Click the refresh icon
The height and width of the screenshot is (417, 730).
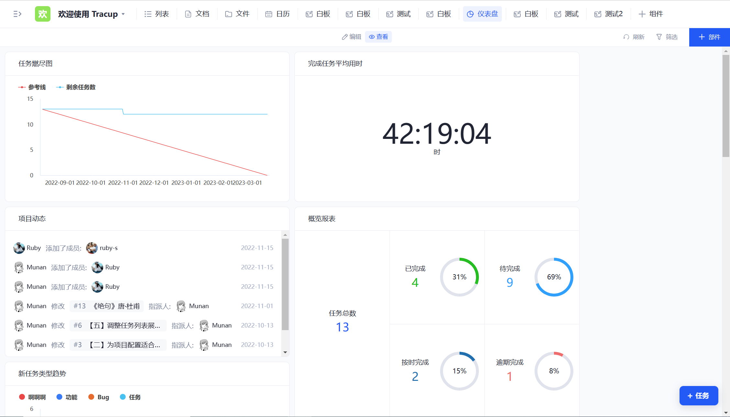coord(626,37)
